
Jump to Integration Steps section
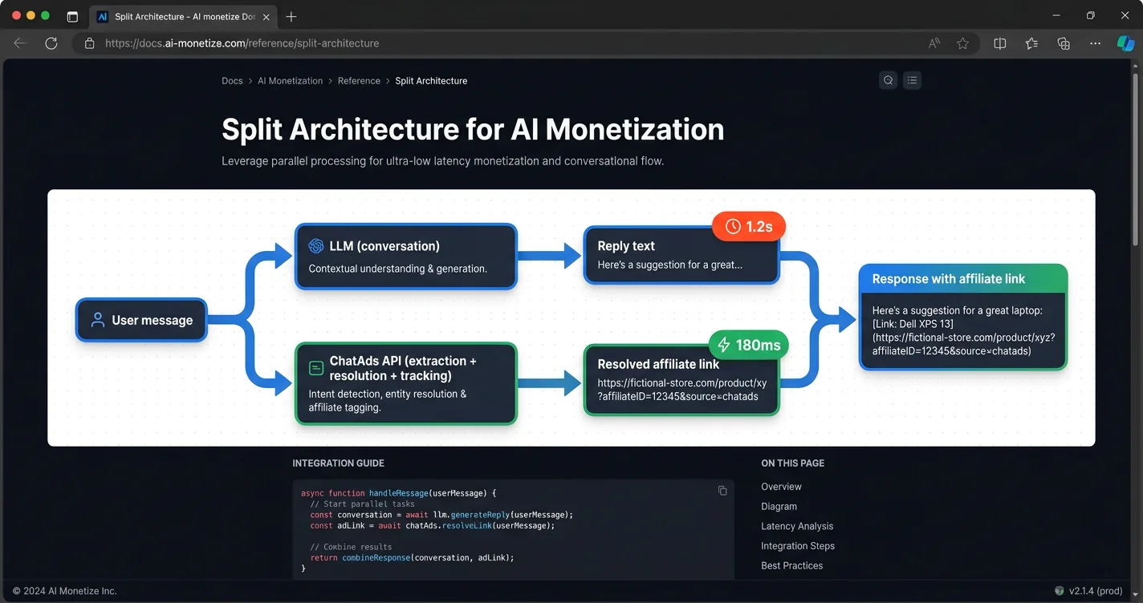pos(798,546)
